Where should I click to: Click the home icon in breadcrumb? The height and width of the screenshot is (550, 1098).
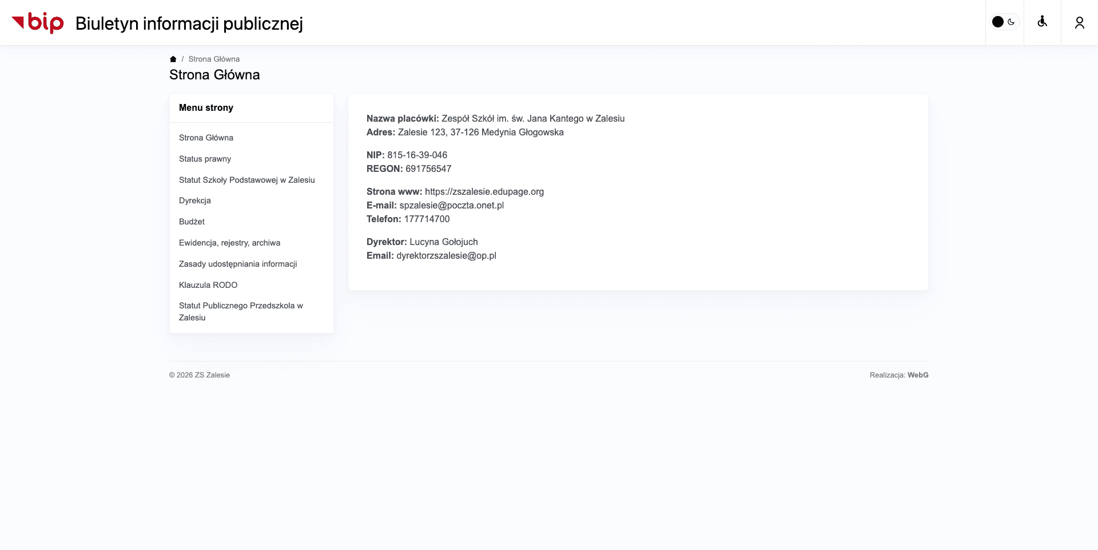tap(173, 59)
